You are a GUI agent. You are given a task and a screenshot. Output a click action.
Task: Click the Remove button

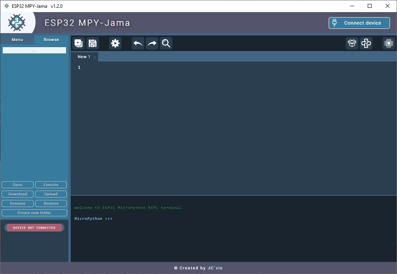[51, 203]
